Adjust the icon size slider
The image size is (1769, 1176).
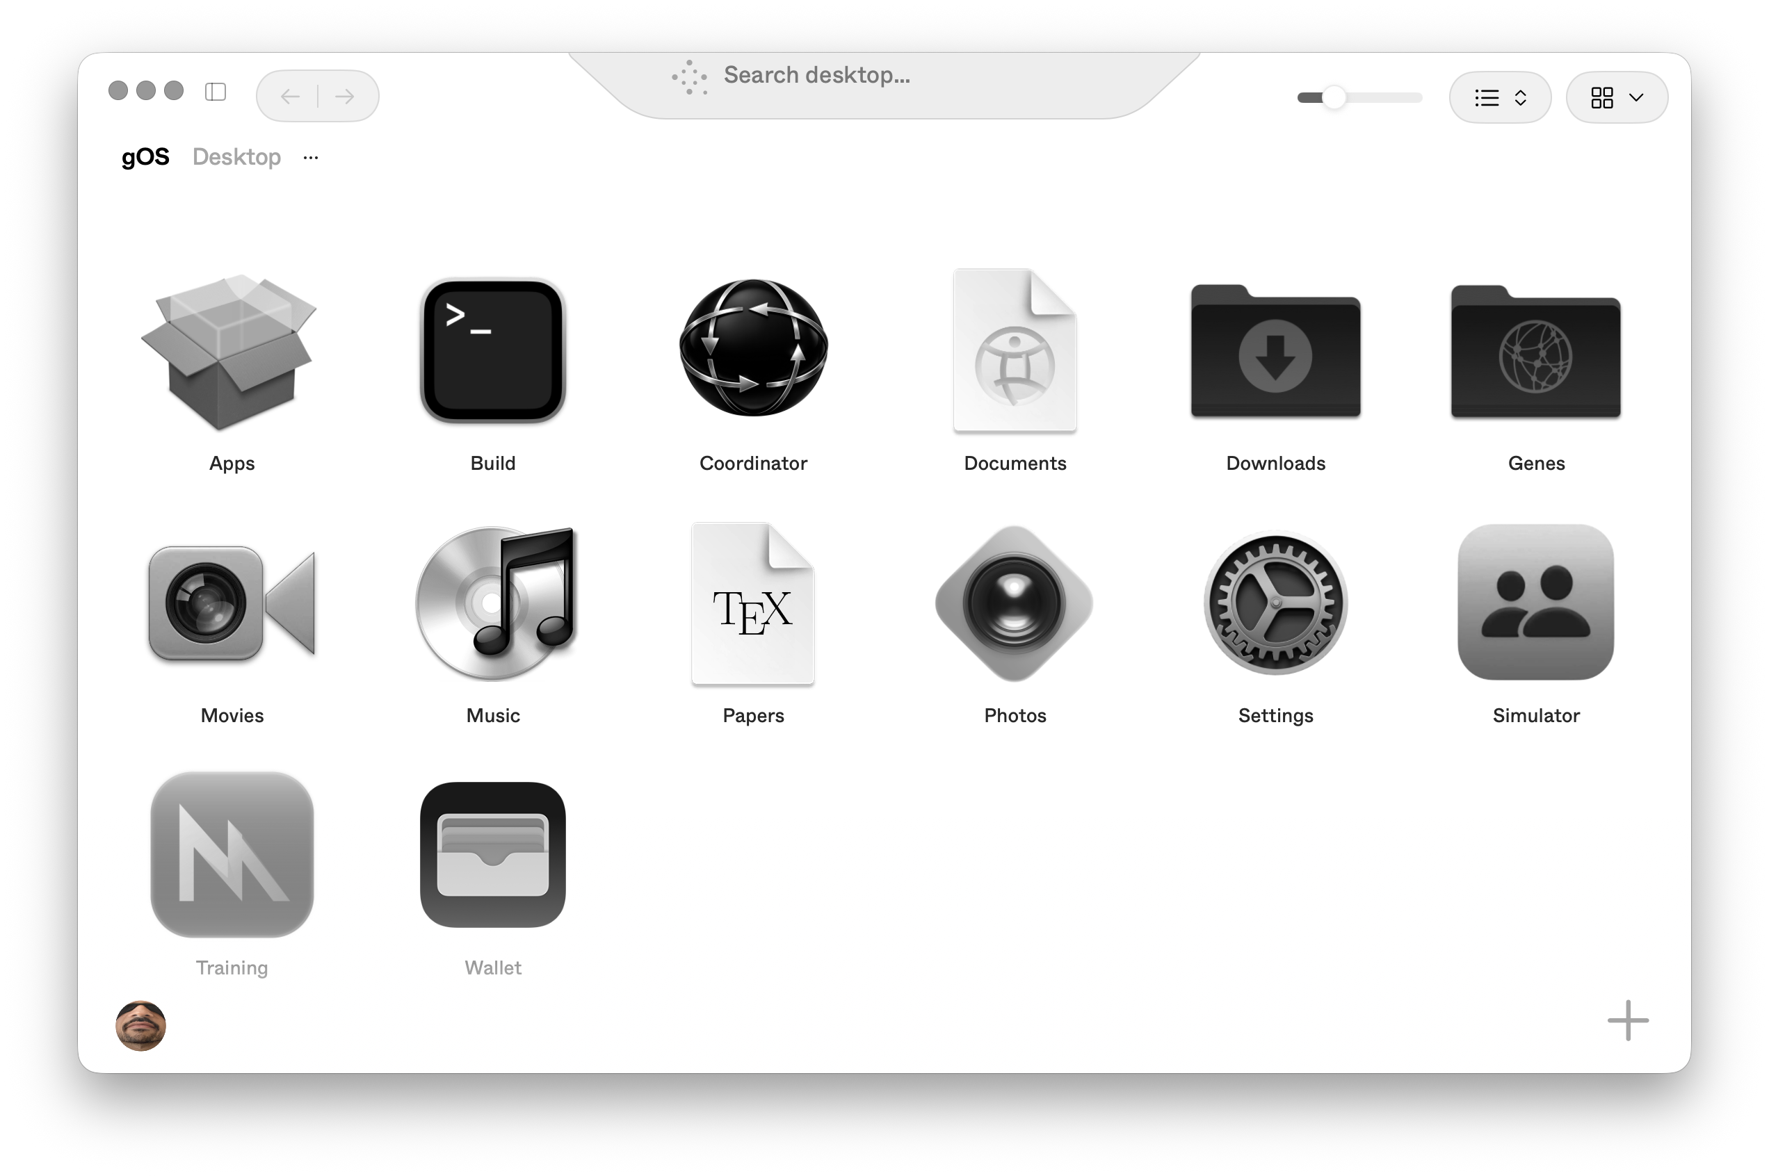1359,97
